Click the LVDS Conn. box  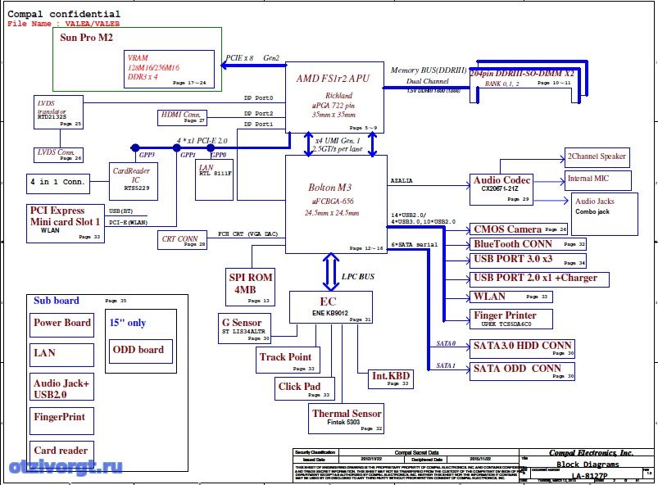pos(58,155)
